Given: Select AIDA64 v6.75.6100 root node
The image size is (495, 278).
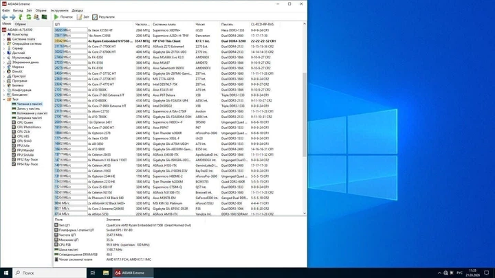Looking at the screenshot, I should coord(19,30).
